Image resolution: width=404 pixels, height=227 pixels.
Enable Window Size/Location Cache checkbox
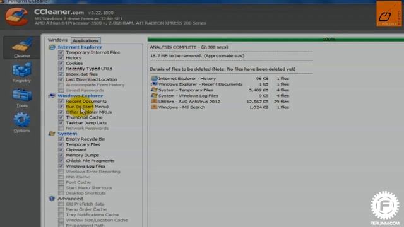[61, 220]
